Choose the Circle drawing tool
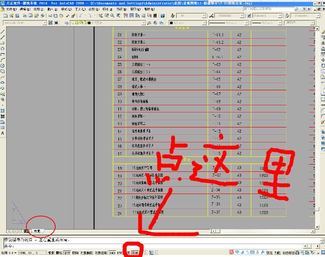This screenshot has width=325, height=257. pyautogui.click(x=3, y=66)
